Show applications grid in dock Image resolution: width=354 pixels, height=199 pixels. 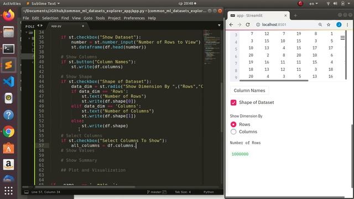[x=9, y=191]
